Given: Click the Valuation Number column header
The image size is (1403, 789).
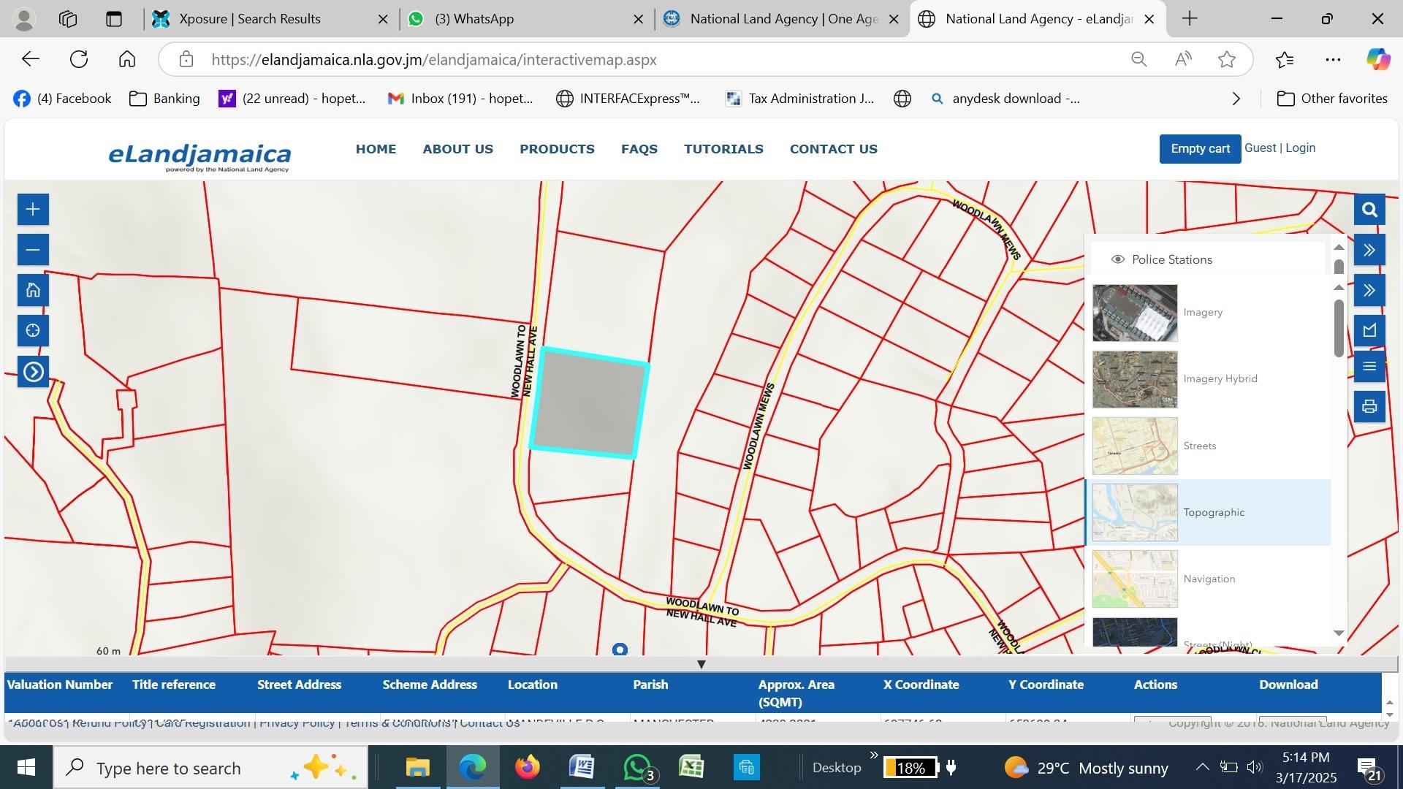Looking at the screenshot, I should pos(60,685).
